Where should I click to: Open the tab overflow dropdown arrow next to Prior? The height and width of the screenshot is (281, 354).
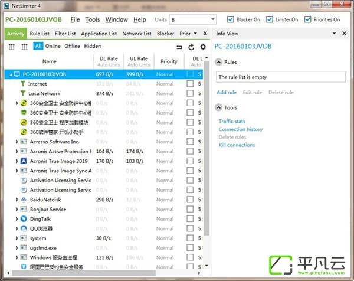point(195,34)
